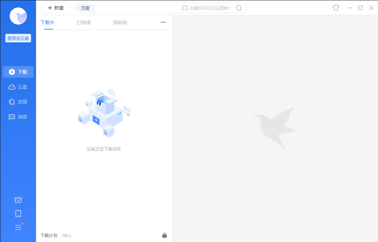The image size is (378, 242).
Task: Click the download icon beside 下载
Action: coord(11,72)
